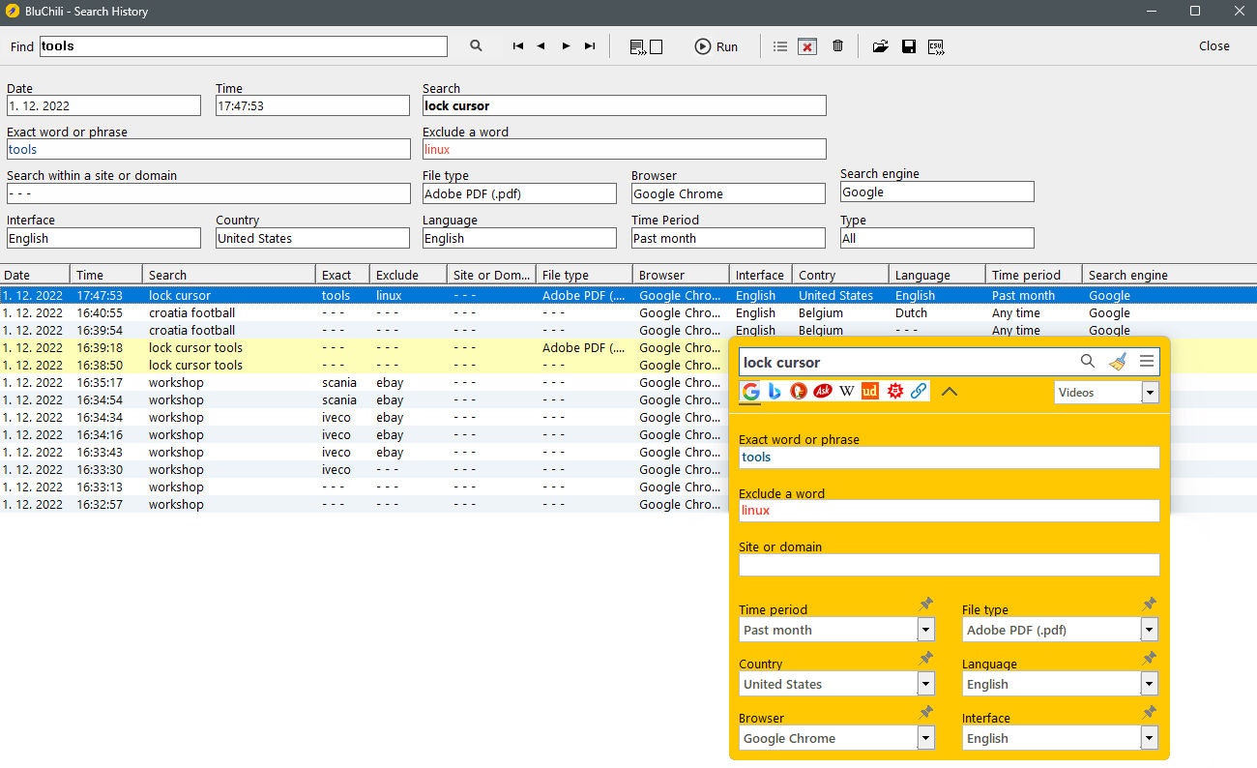Viewport: 1257px width, 768px height.
Task: Open the Time period 'Past month' dropdown
Action: click(x=926, y=630)
